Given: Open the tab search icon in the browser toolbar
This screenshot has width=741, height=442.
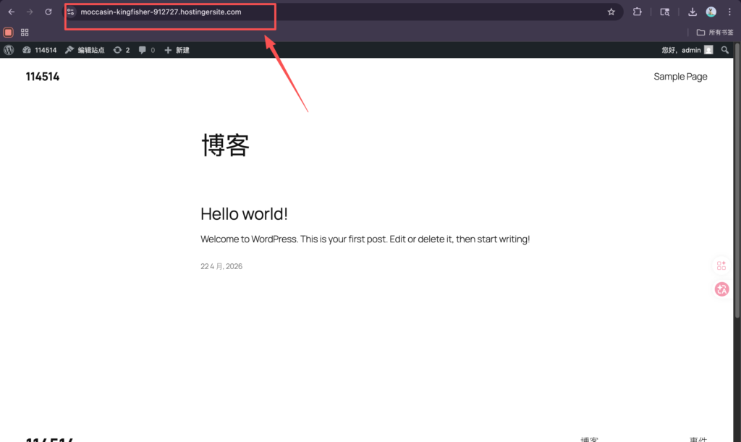Looking at the screenshot, I should tap(664, 12).
